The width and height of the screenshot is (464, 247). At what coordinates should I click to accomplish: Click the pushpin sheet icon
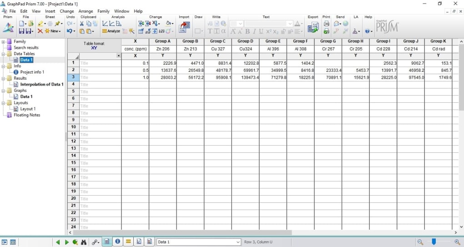click(57, 23)
